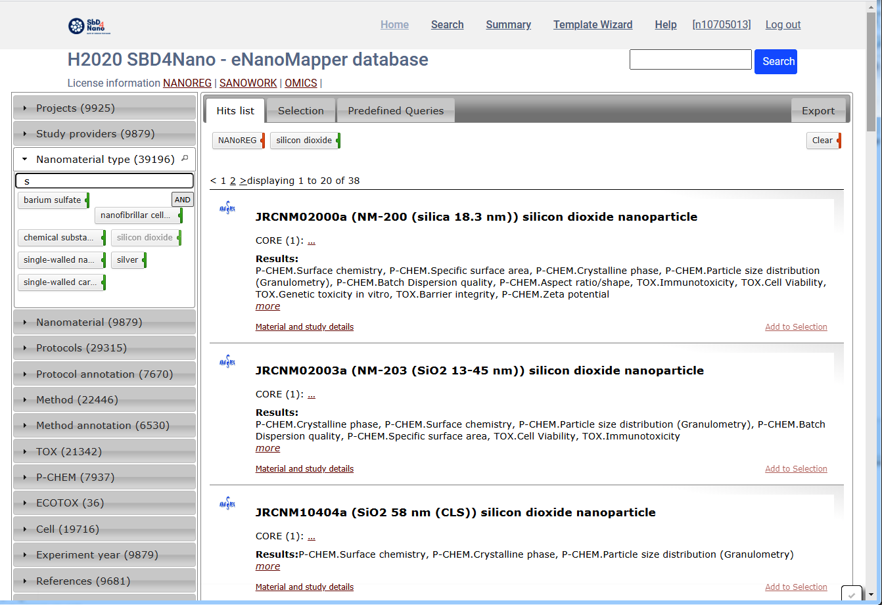Focus the top-right search text field
The height and width of the screenshot is (605, 882).
coord(690,60)
